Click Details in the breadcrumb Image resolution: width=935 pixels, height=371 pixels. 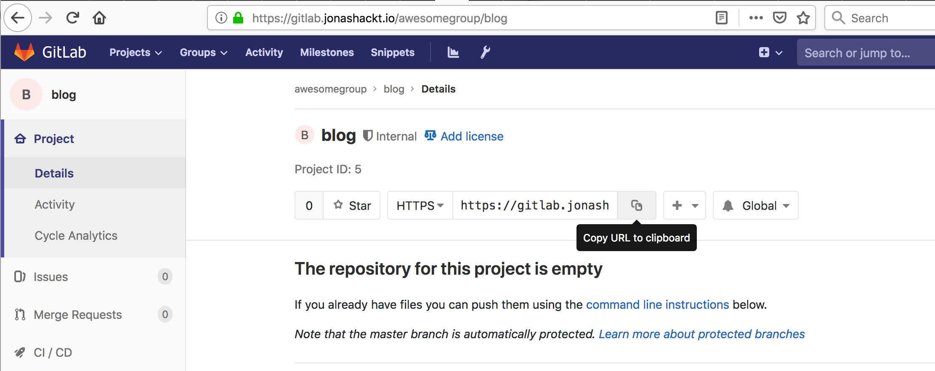pyautogui.click(x=438, y=89)
